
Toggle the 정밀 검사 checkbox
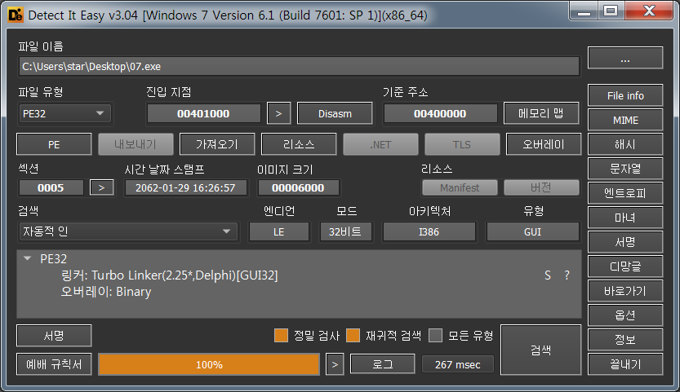[281, 335]
